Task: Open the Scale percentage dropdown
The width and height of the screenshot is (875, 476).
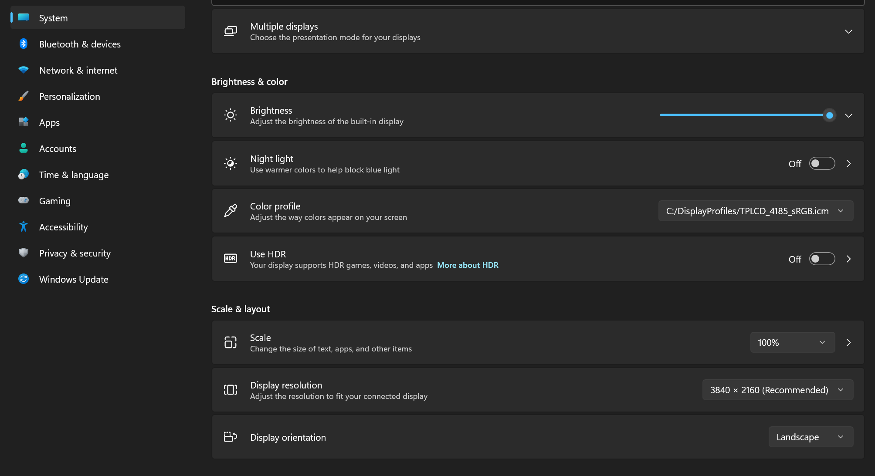Action: click(792, 343)
